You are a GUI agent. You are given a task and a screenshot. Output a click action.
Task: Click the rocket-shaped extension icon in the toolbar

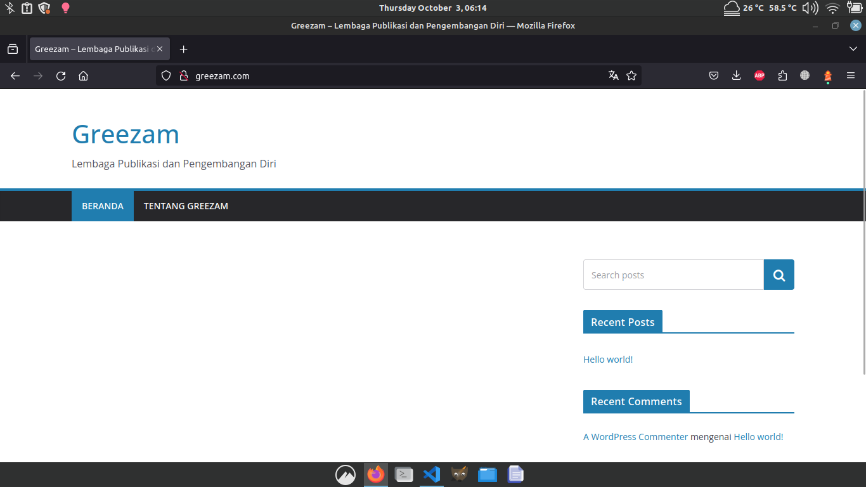click(x=828, y=77)
